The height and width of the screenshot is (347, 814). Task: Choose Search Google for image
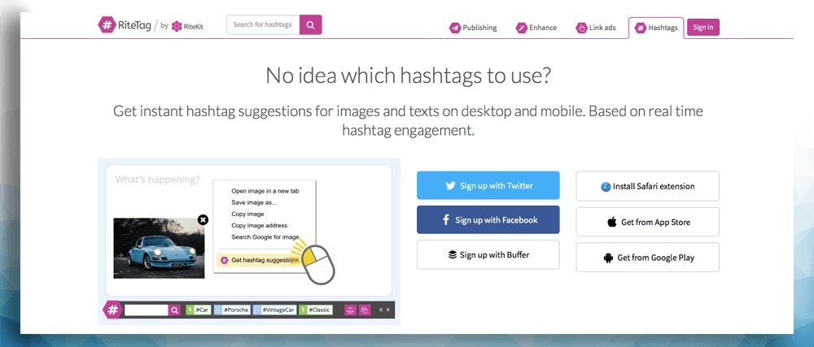click(265, 237)
